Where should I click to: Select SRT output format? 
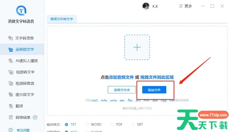point(137,124)
